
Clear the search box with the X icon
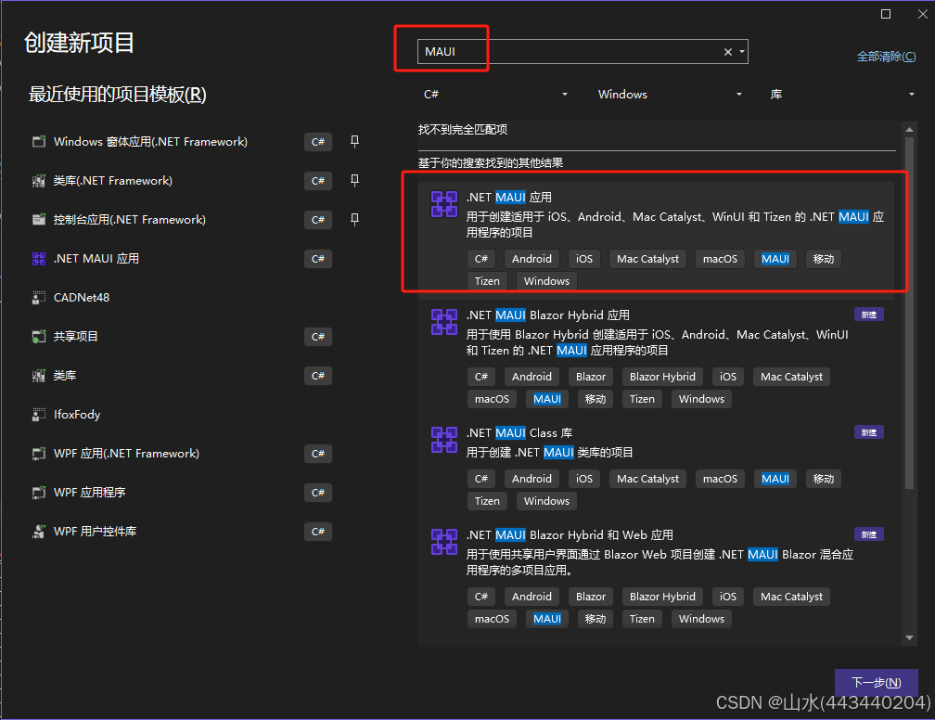tap(727, 52)
